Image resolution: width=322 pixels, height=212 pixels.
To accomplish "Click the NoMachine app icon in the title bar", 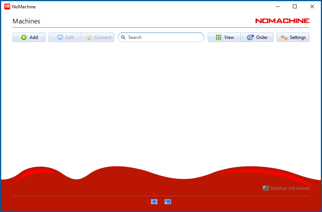I will tap(7, 6).
